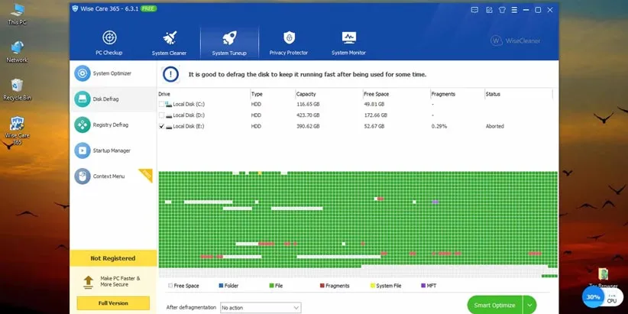
Task: Uncheck the Local Disk (E:) checkbox
Action: pyautogui.click(x=162, y=126)
